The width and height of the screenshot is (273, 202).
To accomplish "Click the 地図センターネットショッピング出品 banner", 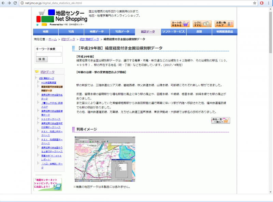I will 48,184.
